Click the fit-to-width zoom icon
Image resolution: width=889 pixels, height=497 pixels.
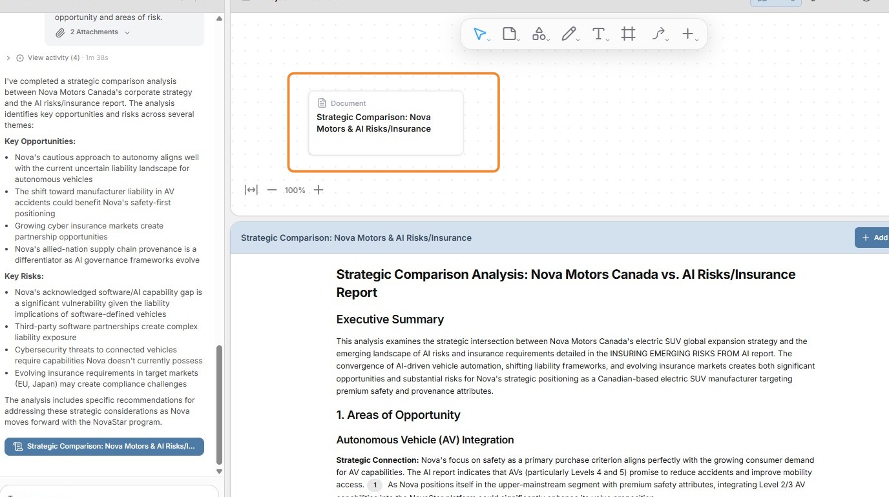(251, 190)
